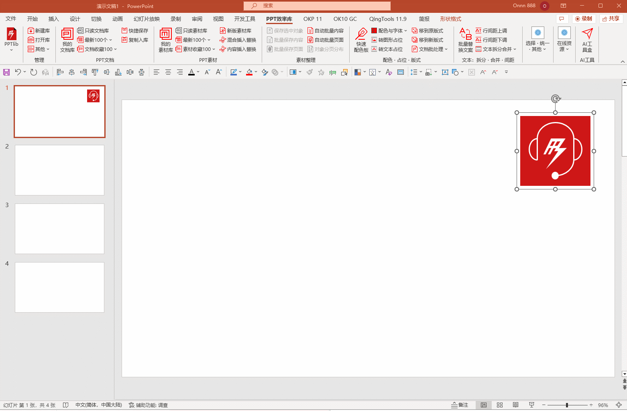
Task: Click the selection pane icon in toolbar
Action: [x=344, y=72]
